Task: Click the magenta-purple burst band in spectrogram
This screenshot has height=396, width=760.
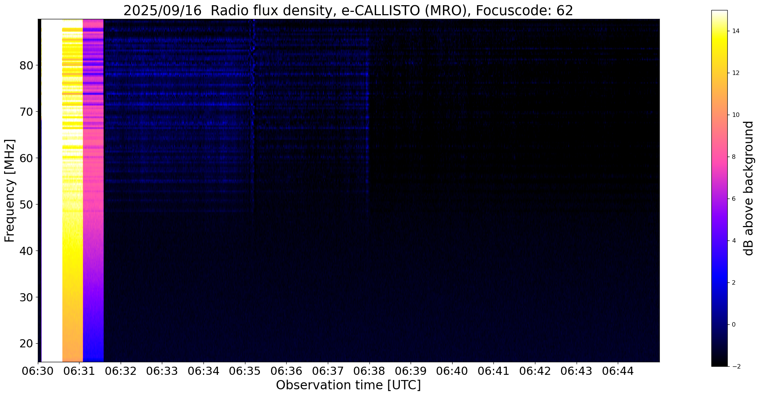Action: pyautogui.click(x=93, y=190)
